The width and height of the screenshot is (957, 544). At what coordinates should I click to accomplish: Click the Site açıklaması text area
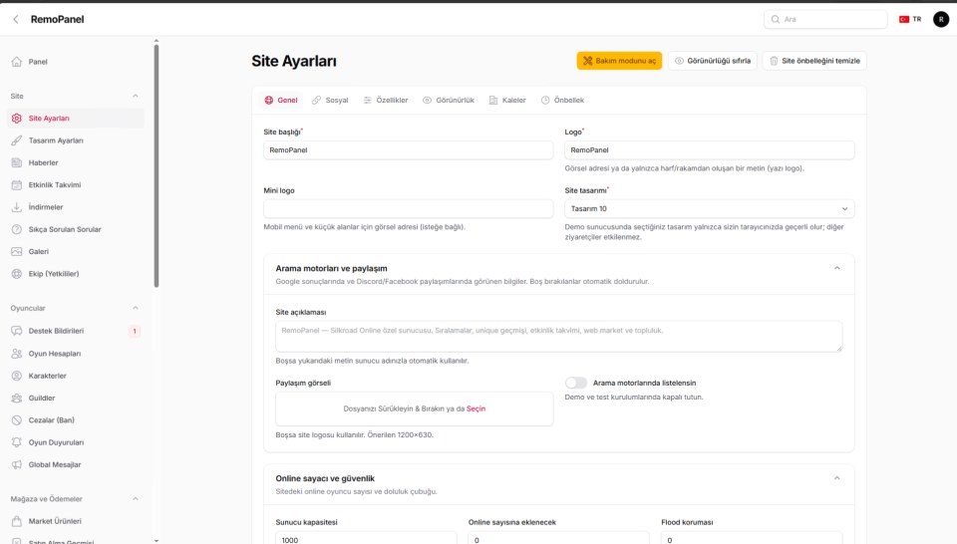(558, 337)
